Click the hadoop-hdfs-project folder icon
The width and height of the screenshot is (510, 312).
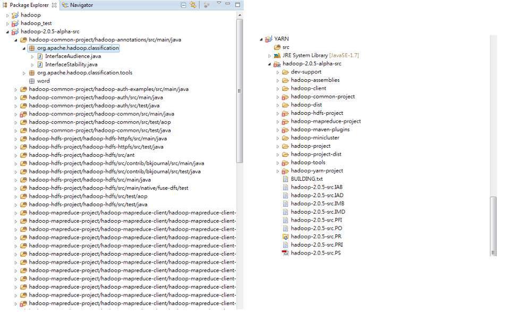click(x=285, y=113)
